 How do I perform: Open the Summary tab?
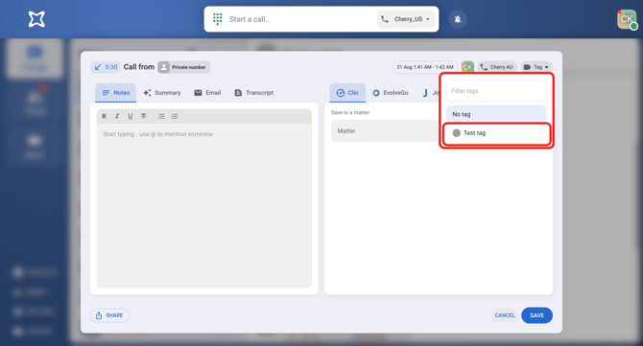tap(162, 93)
